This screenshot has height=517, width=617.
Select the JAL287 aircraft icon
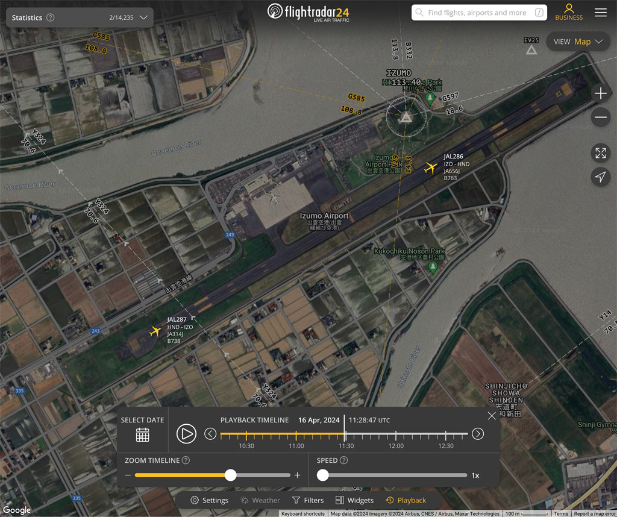155,331
